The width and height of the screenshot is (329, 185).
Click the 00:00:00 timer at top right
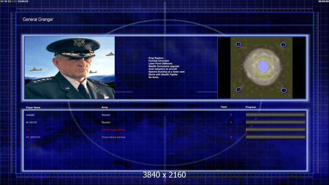pos(323,1)
